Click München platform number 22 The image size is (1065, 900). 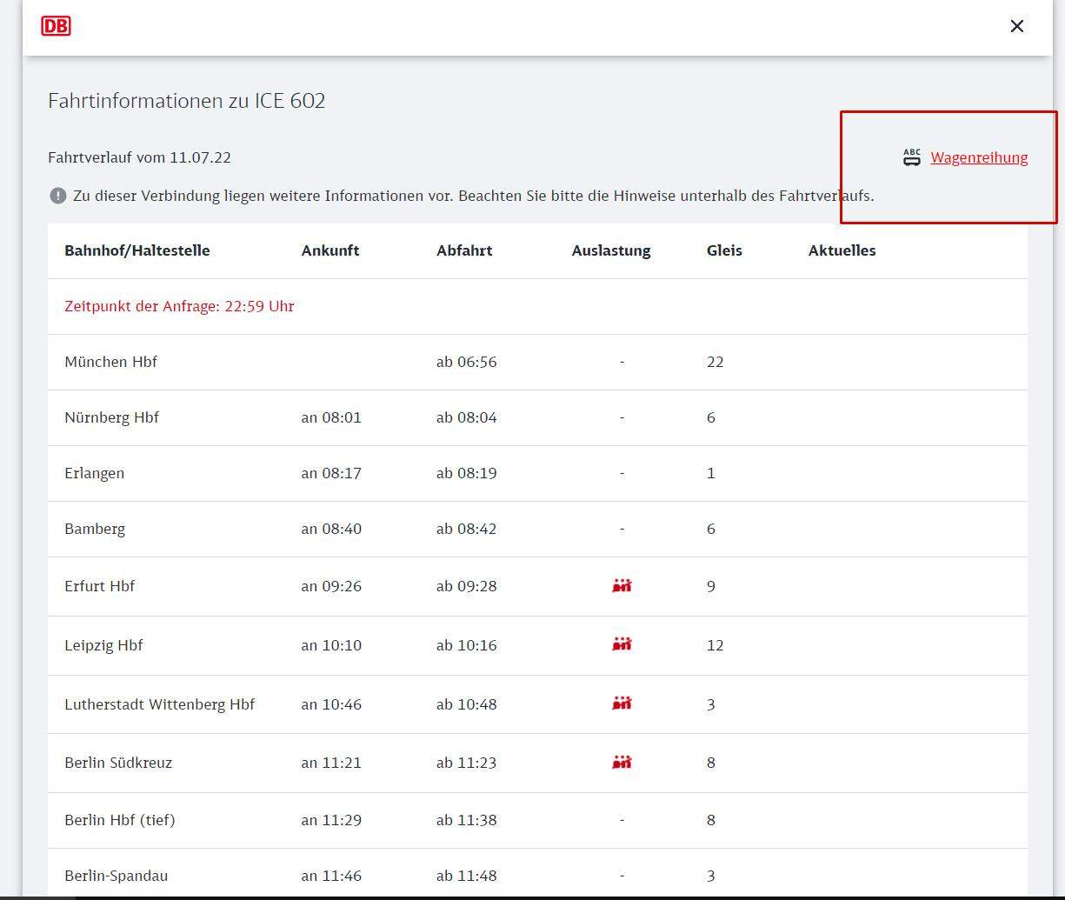tap(716, 362)
